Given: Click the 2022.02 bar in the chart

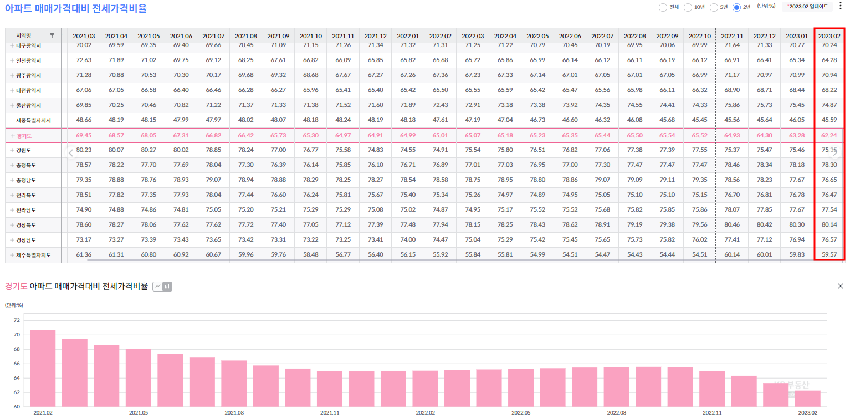Looking at the screenshot, I should click(426, 389).
